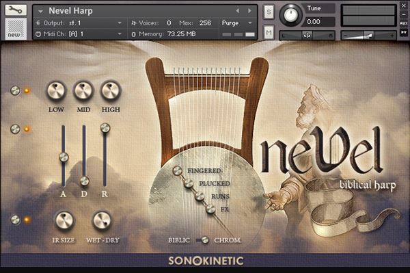
Task: Switch the Biblic / Chrom. tuning toggle
Action: (203, 239)
